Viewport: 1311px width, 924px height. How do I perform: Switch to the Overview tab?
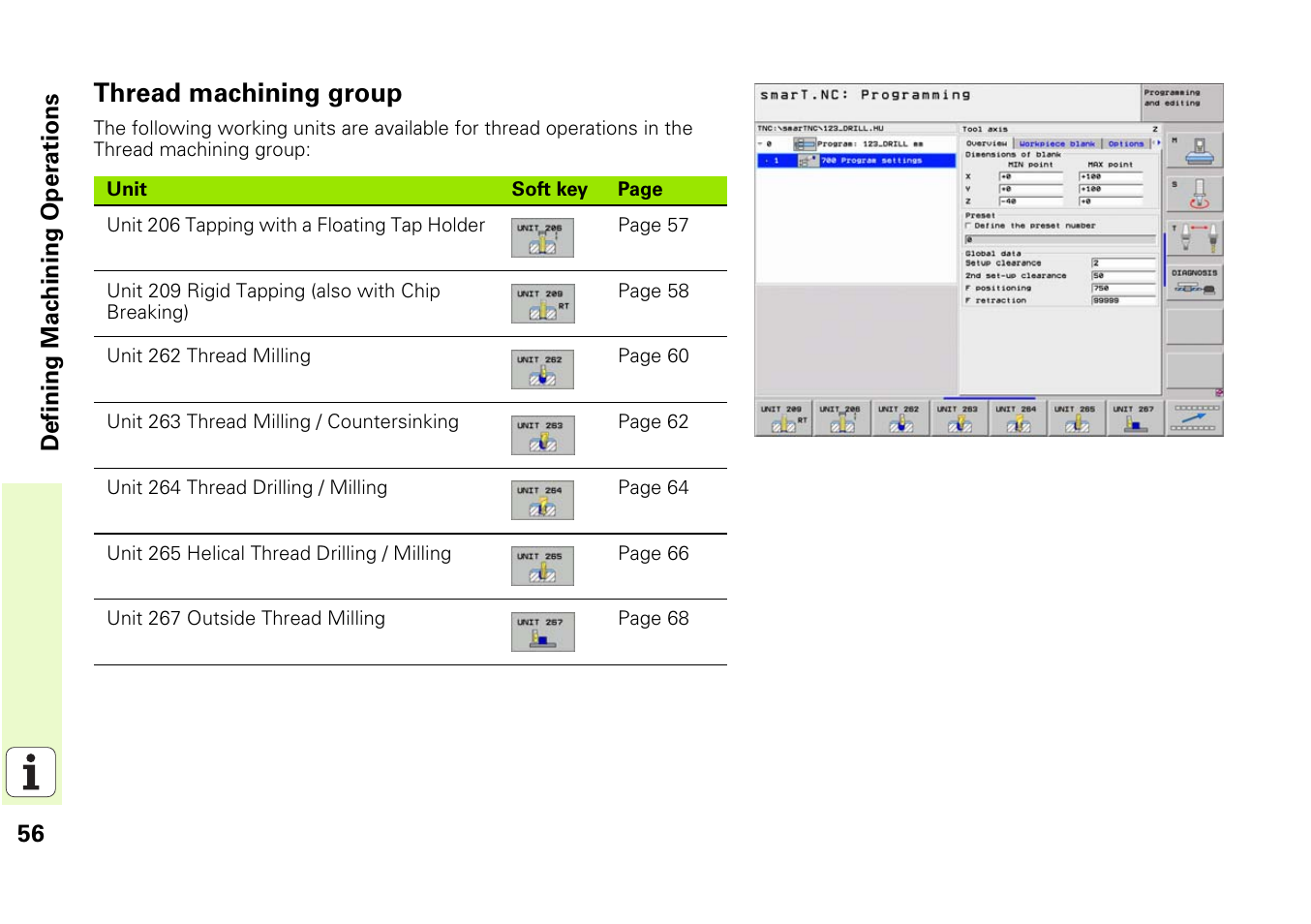pos(987,143)
